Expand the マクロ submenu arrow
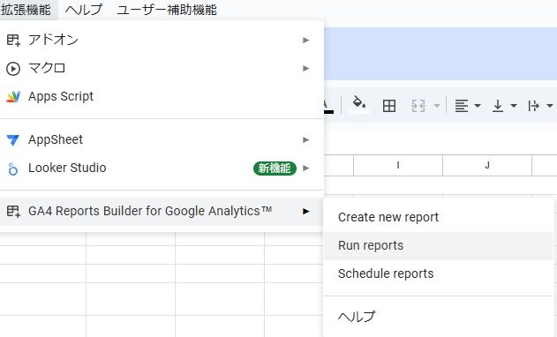This screenshot has width=557, height=337. 305,68
